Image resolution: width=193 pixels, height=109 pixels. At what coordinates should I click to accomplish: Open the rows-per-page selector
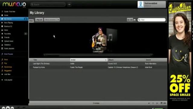163,103
